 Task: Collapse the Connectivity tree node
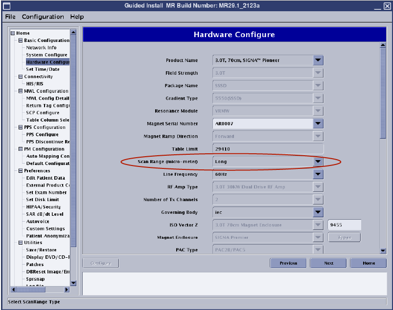pyautogui.click(x=21, y=77)
